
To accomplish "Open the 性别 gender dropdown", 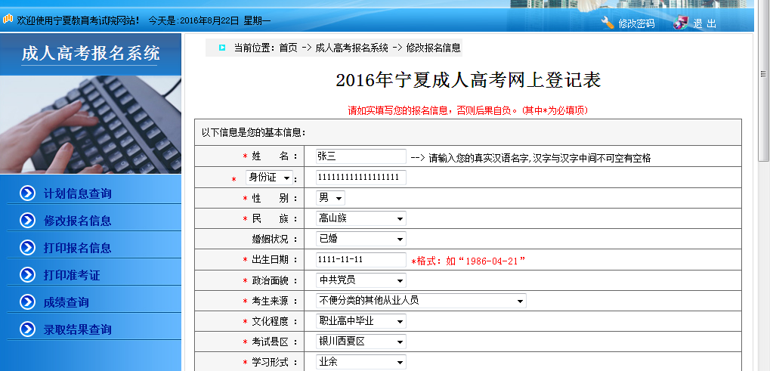I will [330, 198].
